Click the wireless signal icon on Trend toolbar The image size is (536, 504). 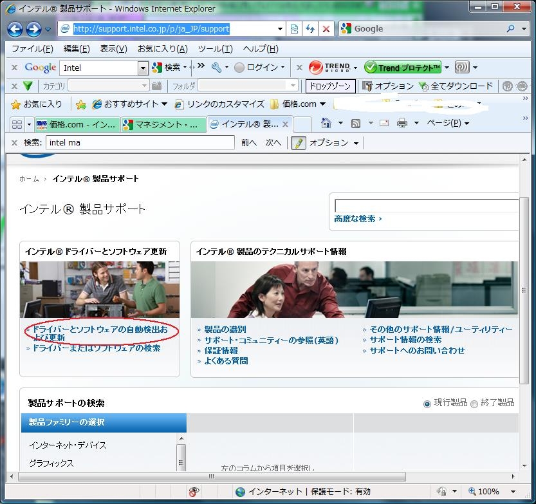point(462,68)
